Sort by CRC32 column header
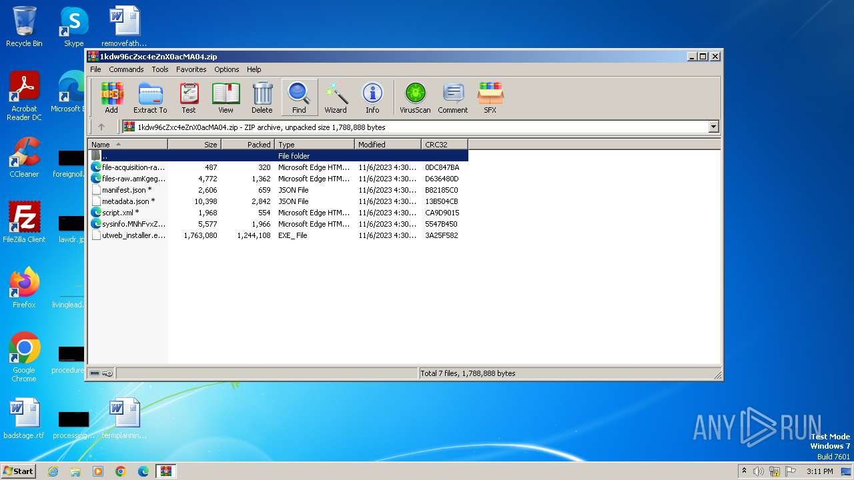This screenshot has width=854, height=480. (445, 144)
